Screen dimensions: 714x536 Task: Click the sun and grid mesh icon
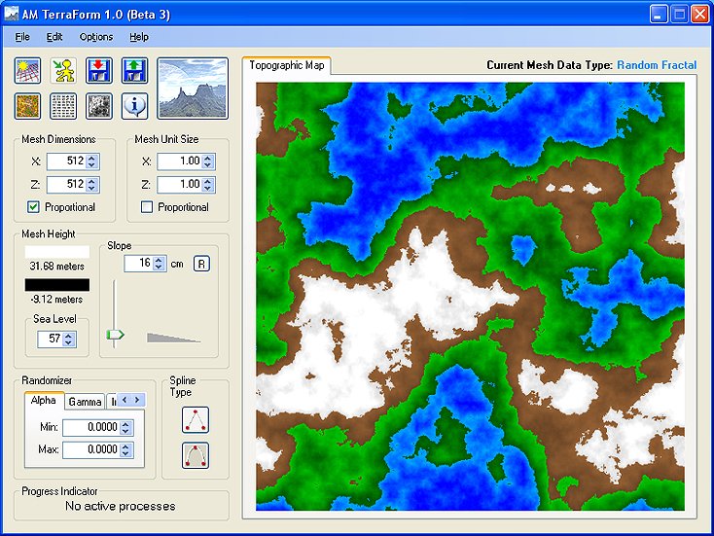point(27,71)
